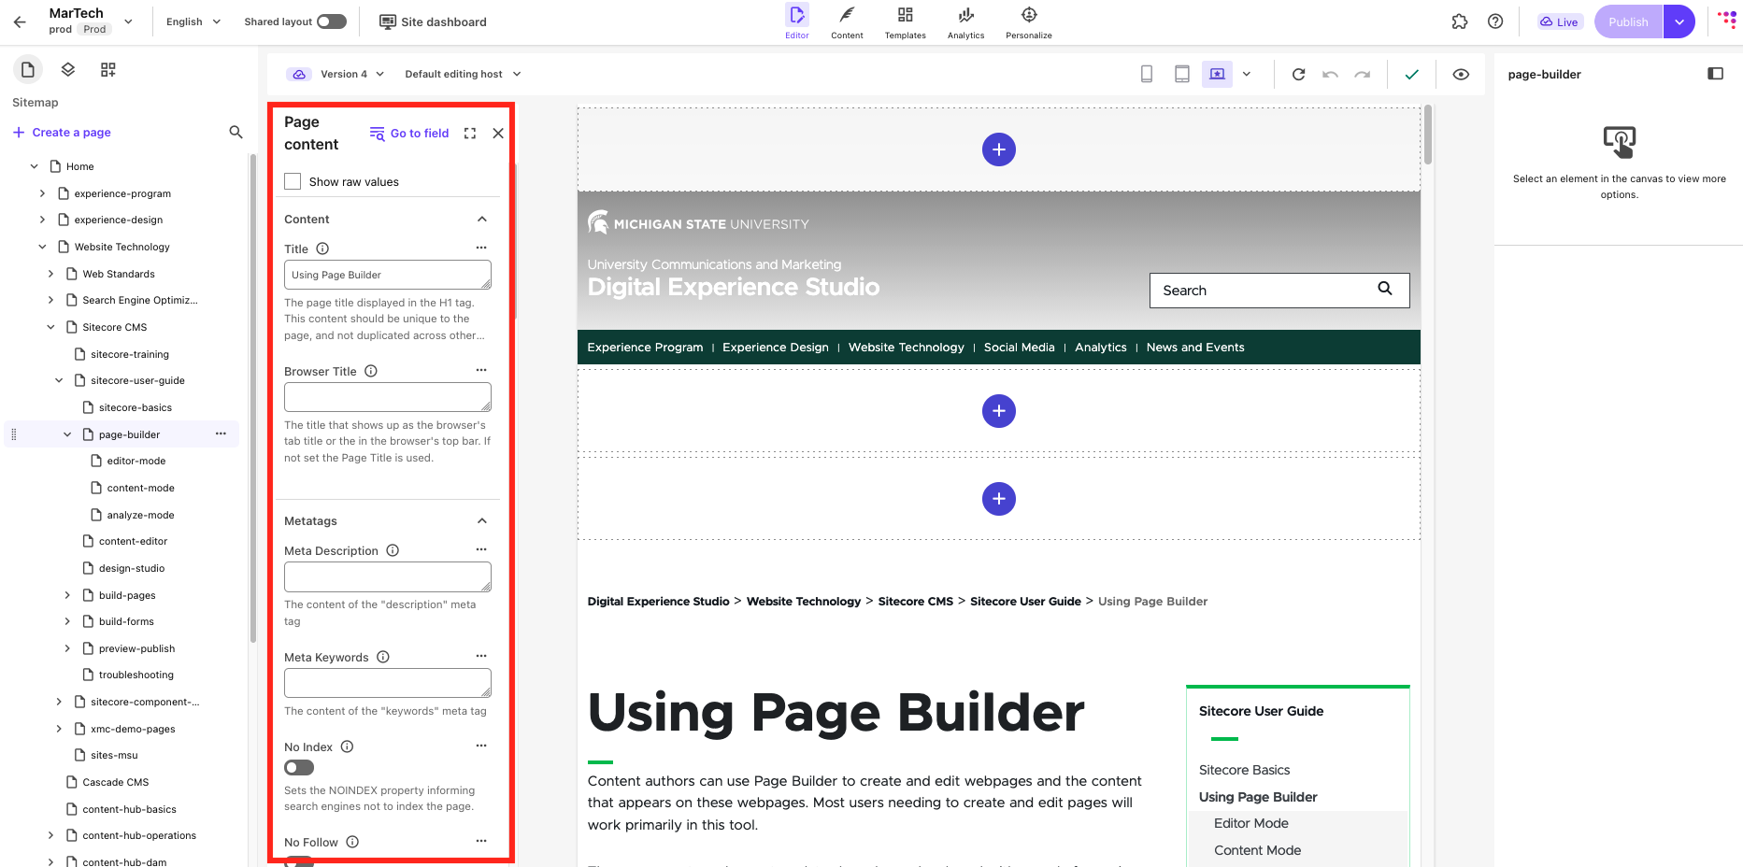1743x867 pixels.
Task: Toggle the No Index switch
Action: tap(299, 768)
